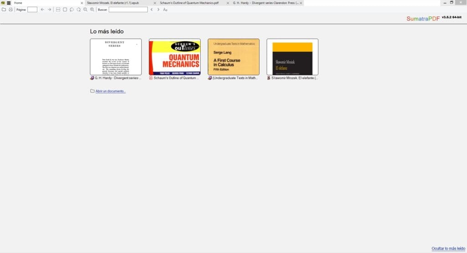
Task: Open the Quantum Mechanics cover thumbnail
Action: pos(175,57)
